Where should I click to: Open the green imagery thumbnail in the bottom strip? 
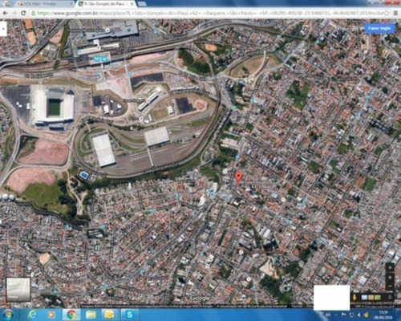click(x=378, y=297)
